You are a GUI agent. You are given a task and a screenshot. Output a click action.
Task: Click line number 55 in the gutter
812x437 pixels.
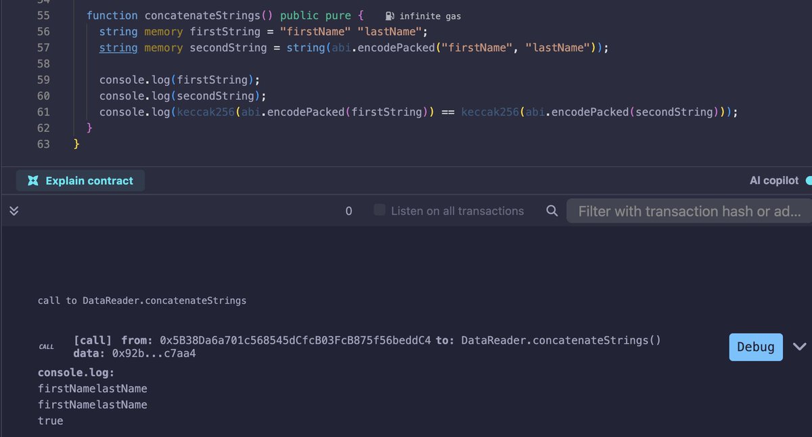point(43,15)
